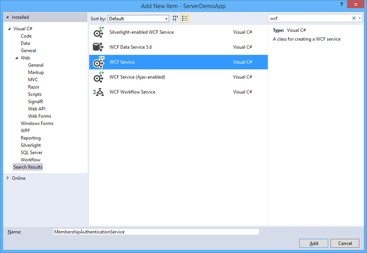Image resolution: width=367 pixels, height=253 pixels.
Task: Select General under Visual C#
Action: coord(28,51)
